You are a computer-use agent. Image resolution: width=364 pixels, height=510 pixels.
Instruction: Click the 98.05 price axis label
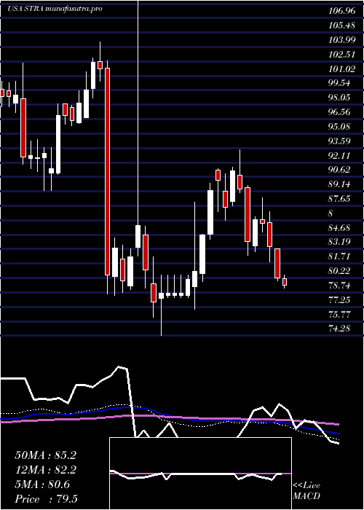click(x=339, y=98)
